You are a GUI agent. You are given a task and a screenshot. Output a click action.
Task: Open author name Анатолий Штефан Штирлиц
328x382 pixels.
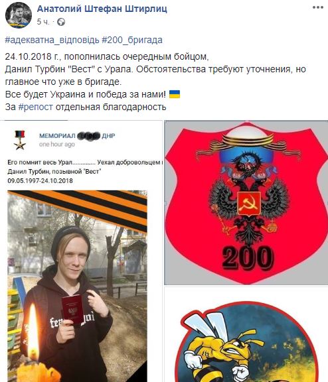(x=102, y=9)
